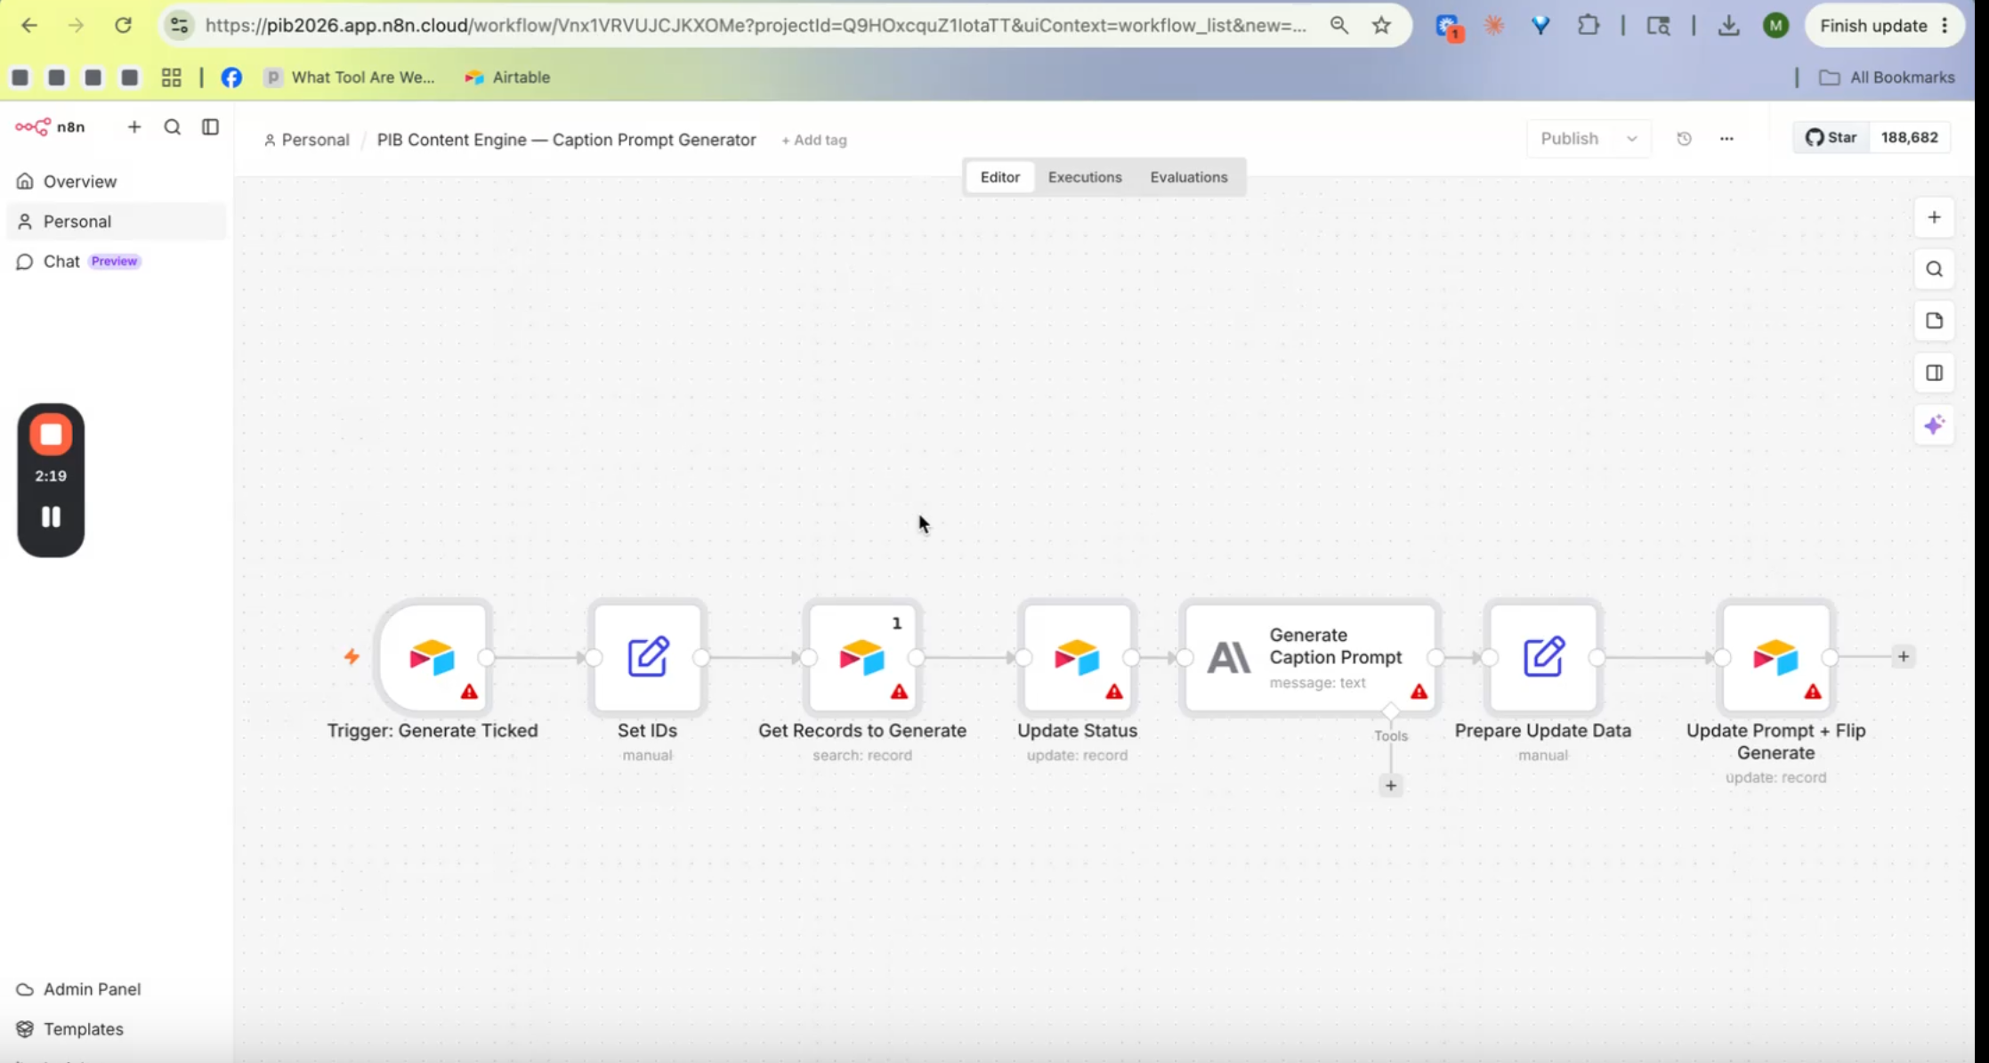This screenshot has height=1063, width=1989.
Task: Add a tag to the workflow
Action: pos(814,140)
